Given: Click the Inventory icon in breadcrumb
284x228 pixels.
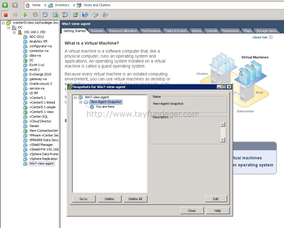Looking at the screenshot, I should coord(50,5).
